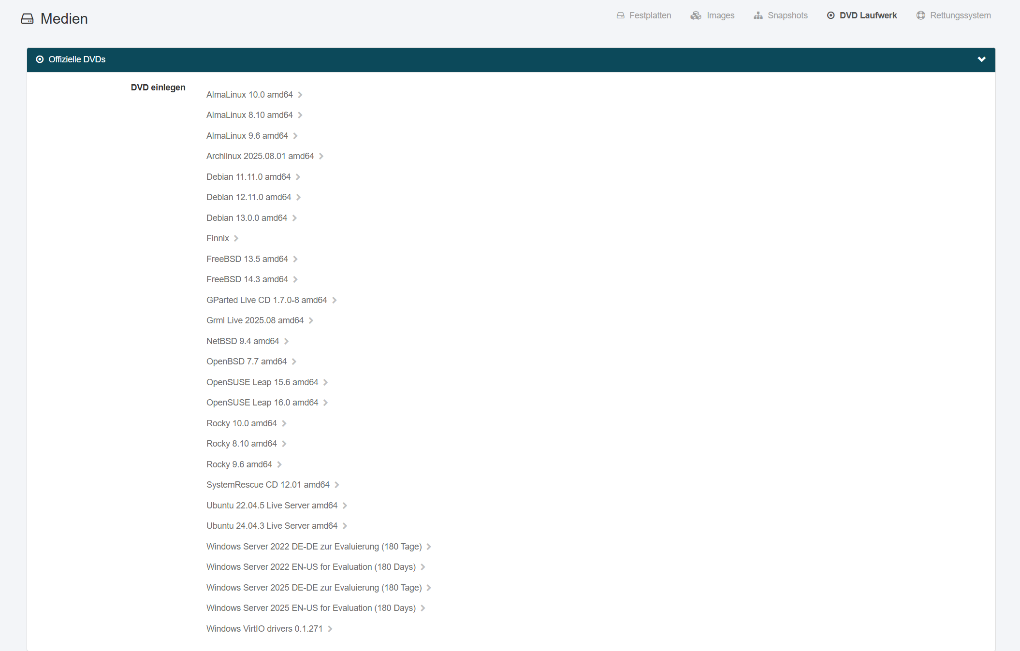Image resolution: width=1020 pixels, height=651 pixels.
Task: Insert AlmaLinux 8.10 amd64 DVD
Action: pyautogui.click(x=254, y=115)
